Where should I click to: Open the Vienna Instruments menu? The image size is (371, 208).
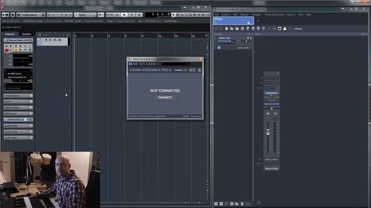tap(274, 14)
